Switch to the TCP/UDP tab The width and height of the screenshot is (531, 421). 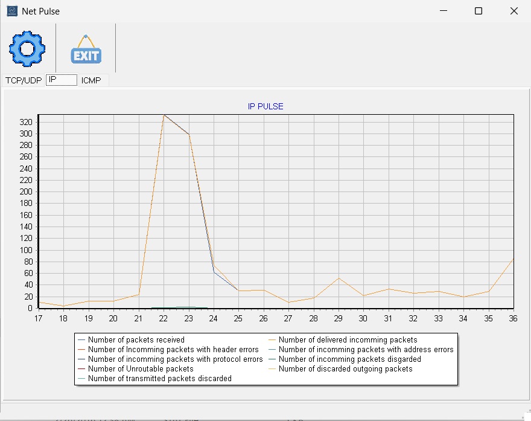coord(24,80)
